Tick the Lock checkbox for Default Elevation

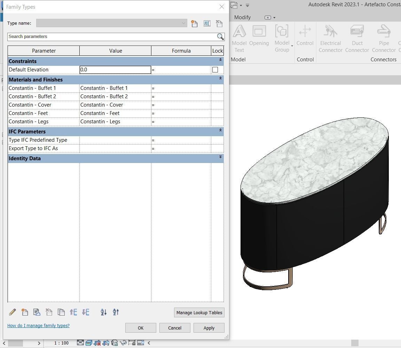coord(215,70)
